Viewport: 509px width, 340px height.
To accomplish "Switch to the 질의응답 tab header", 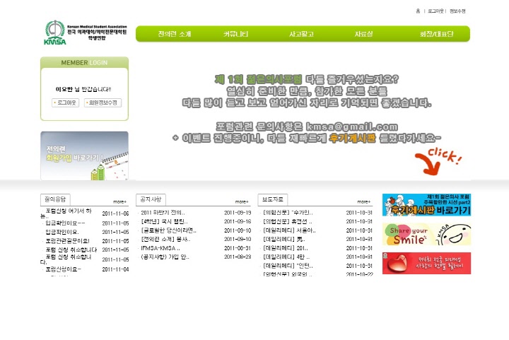I will click(55, 199).
